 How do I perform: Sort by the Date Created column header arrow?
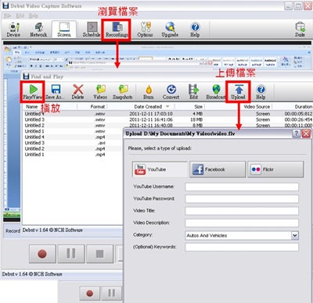[167, 106]
